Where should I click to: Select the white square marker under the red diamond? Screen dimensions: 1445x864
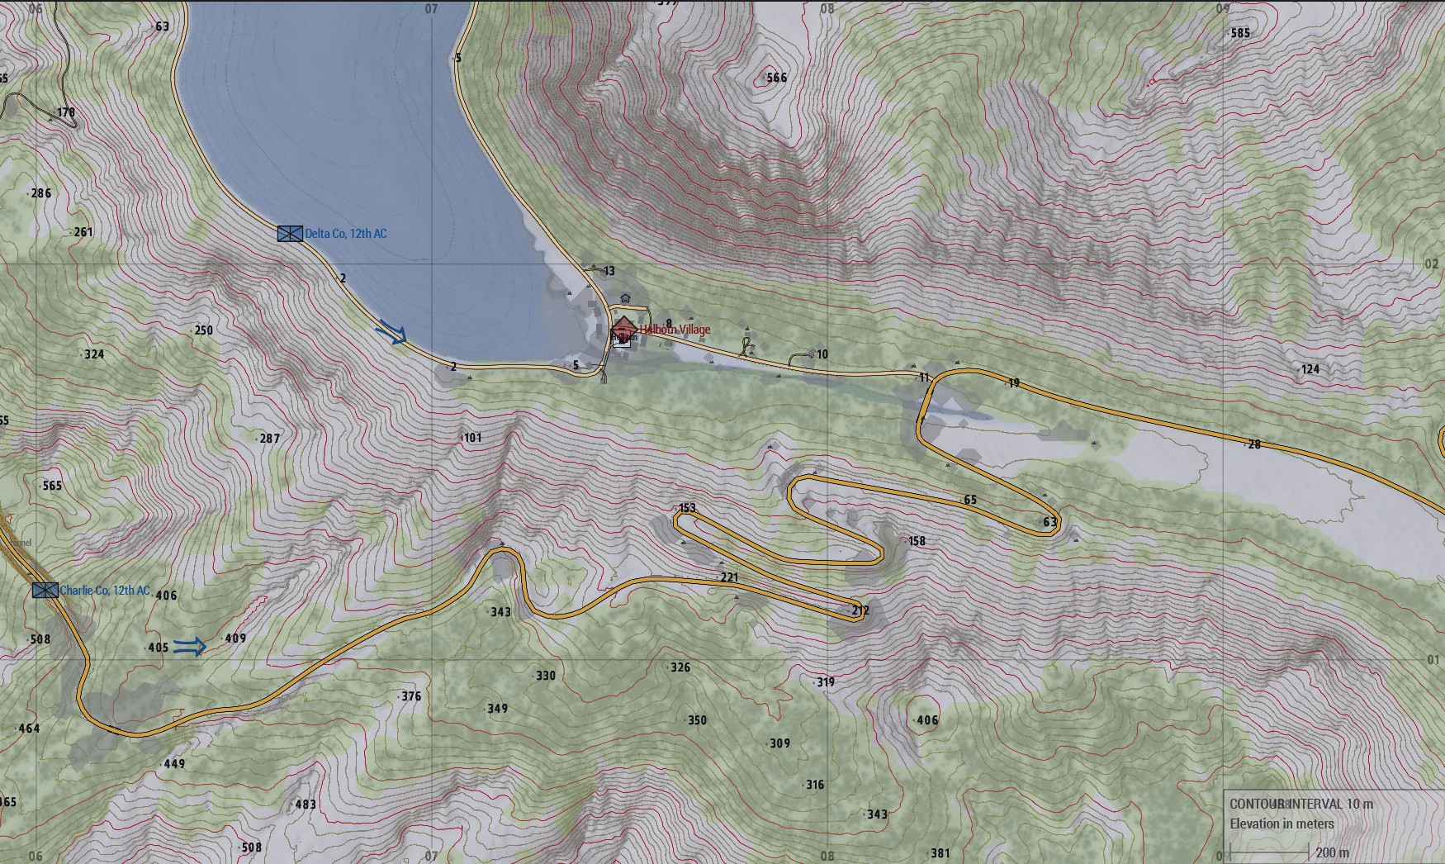[622, 342]
